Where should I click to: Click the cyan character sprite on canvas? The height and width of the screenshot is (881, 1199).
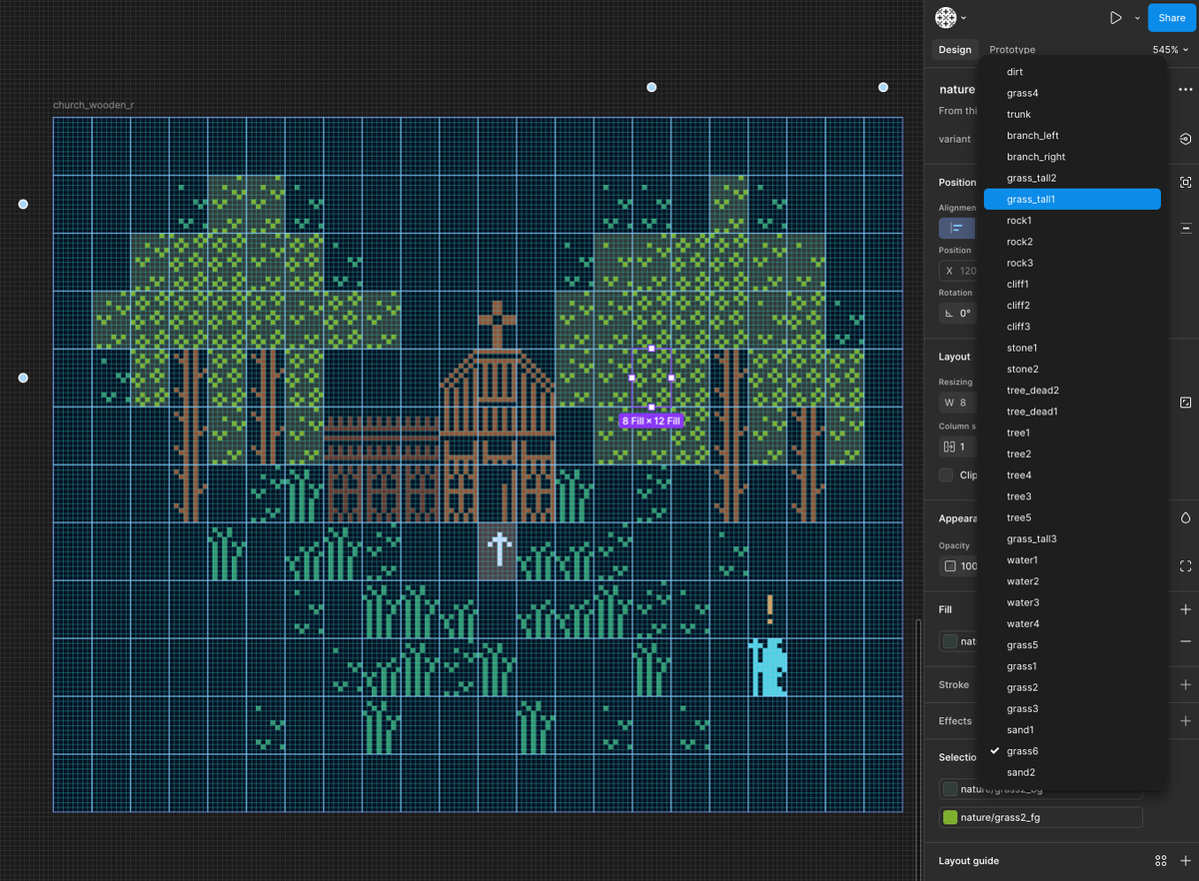coord(767,667)
